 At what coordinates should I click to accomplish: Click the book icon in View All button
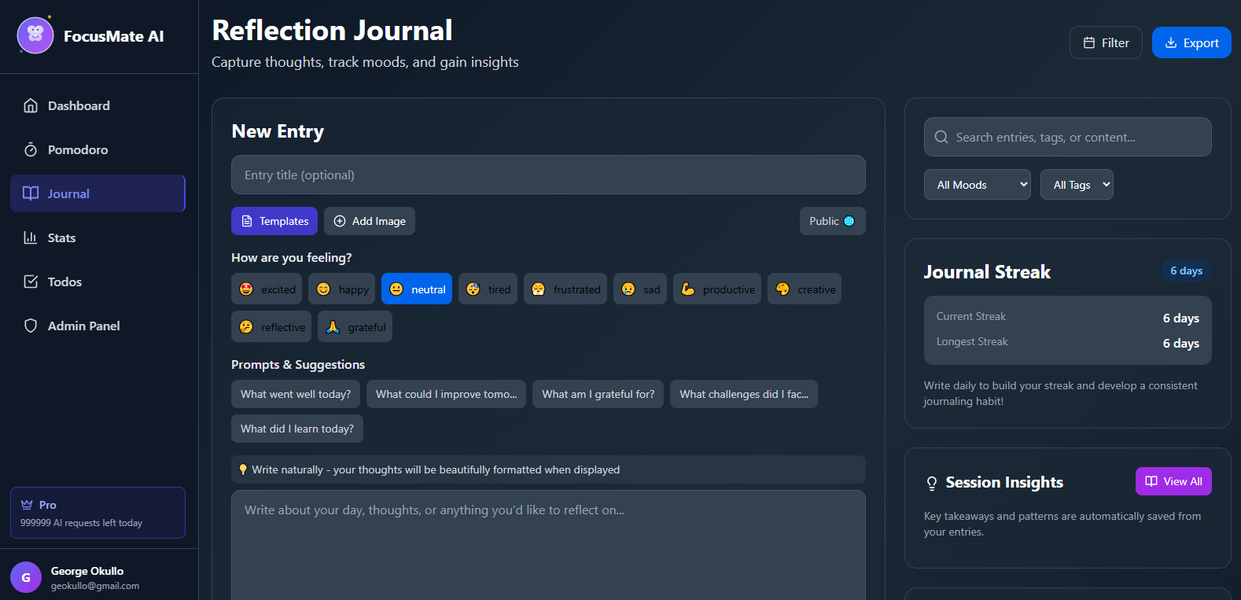tap(1151, 481)
